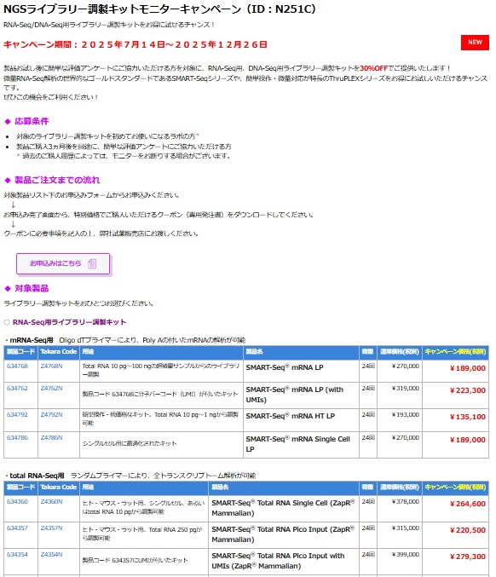Open Takara Code Z4354N link
496x577 pixels.
51,554
